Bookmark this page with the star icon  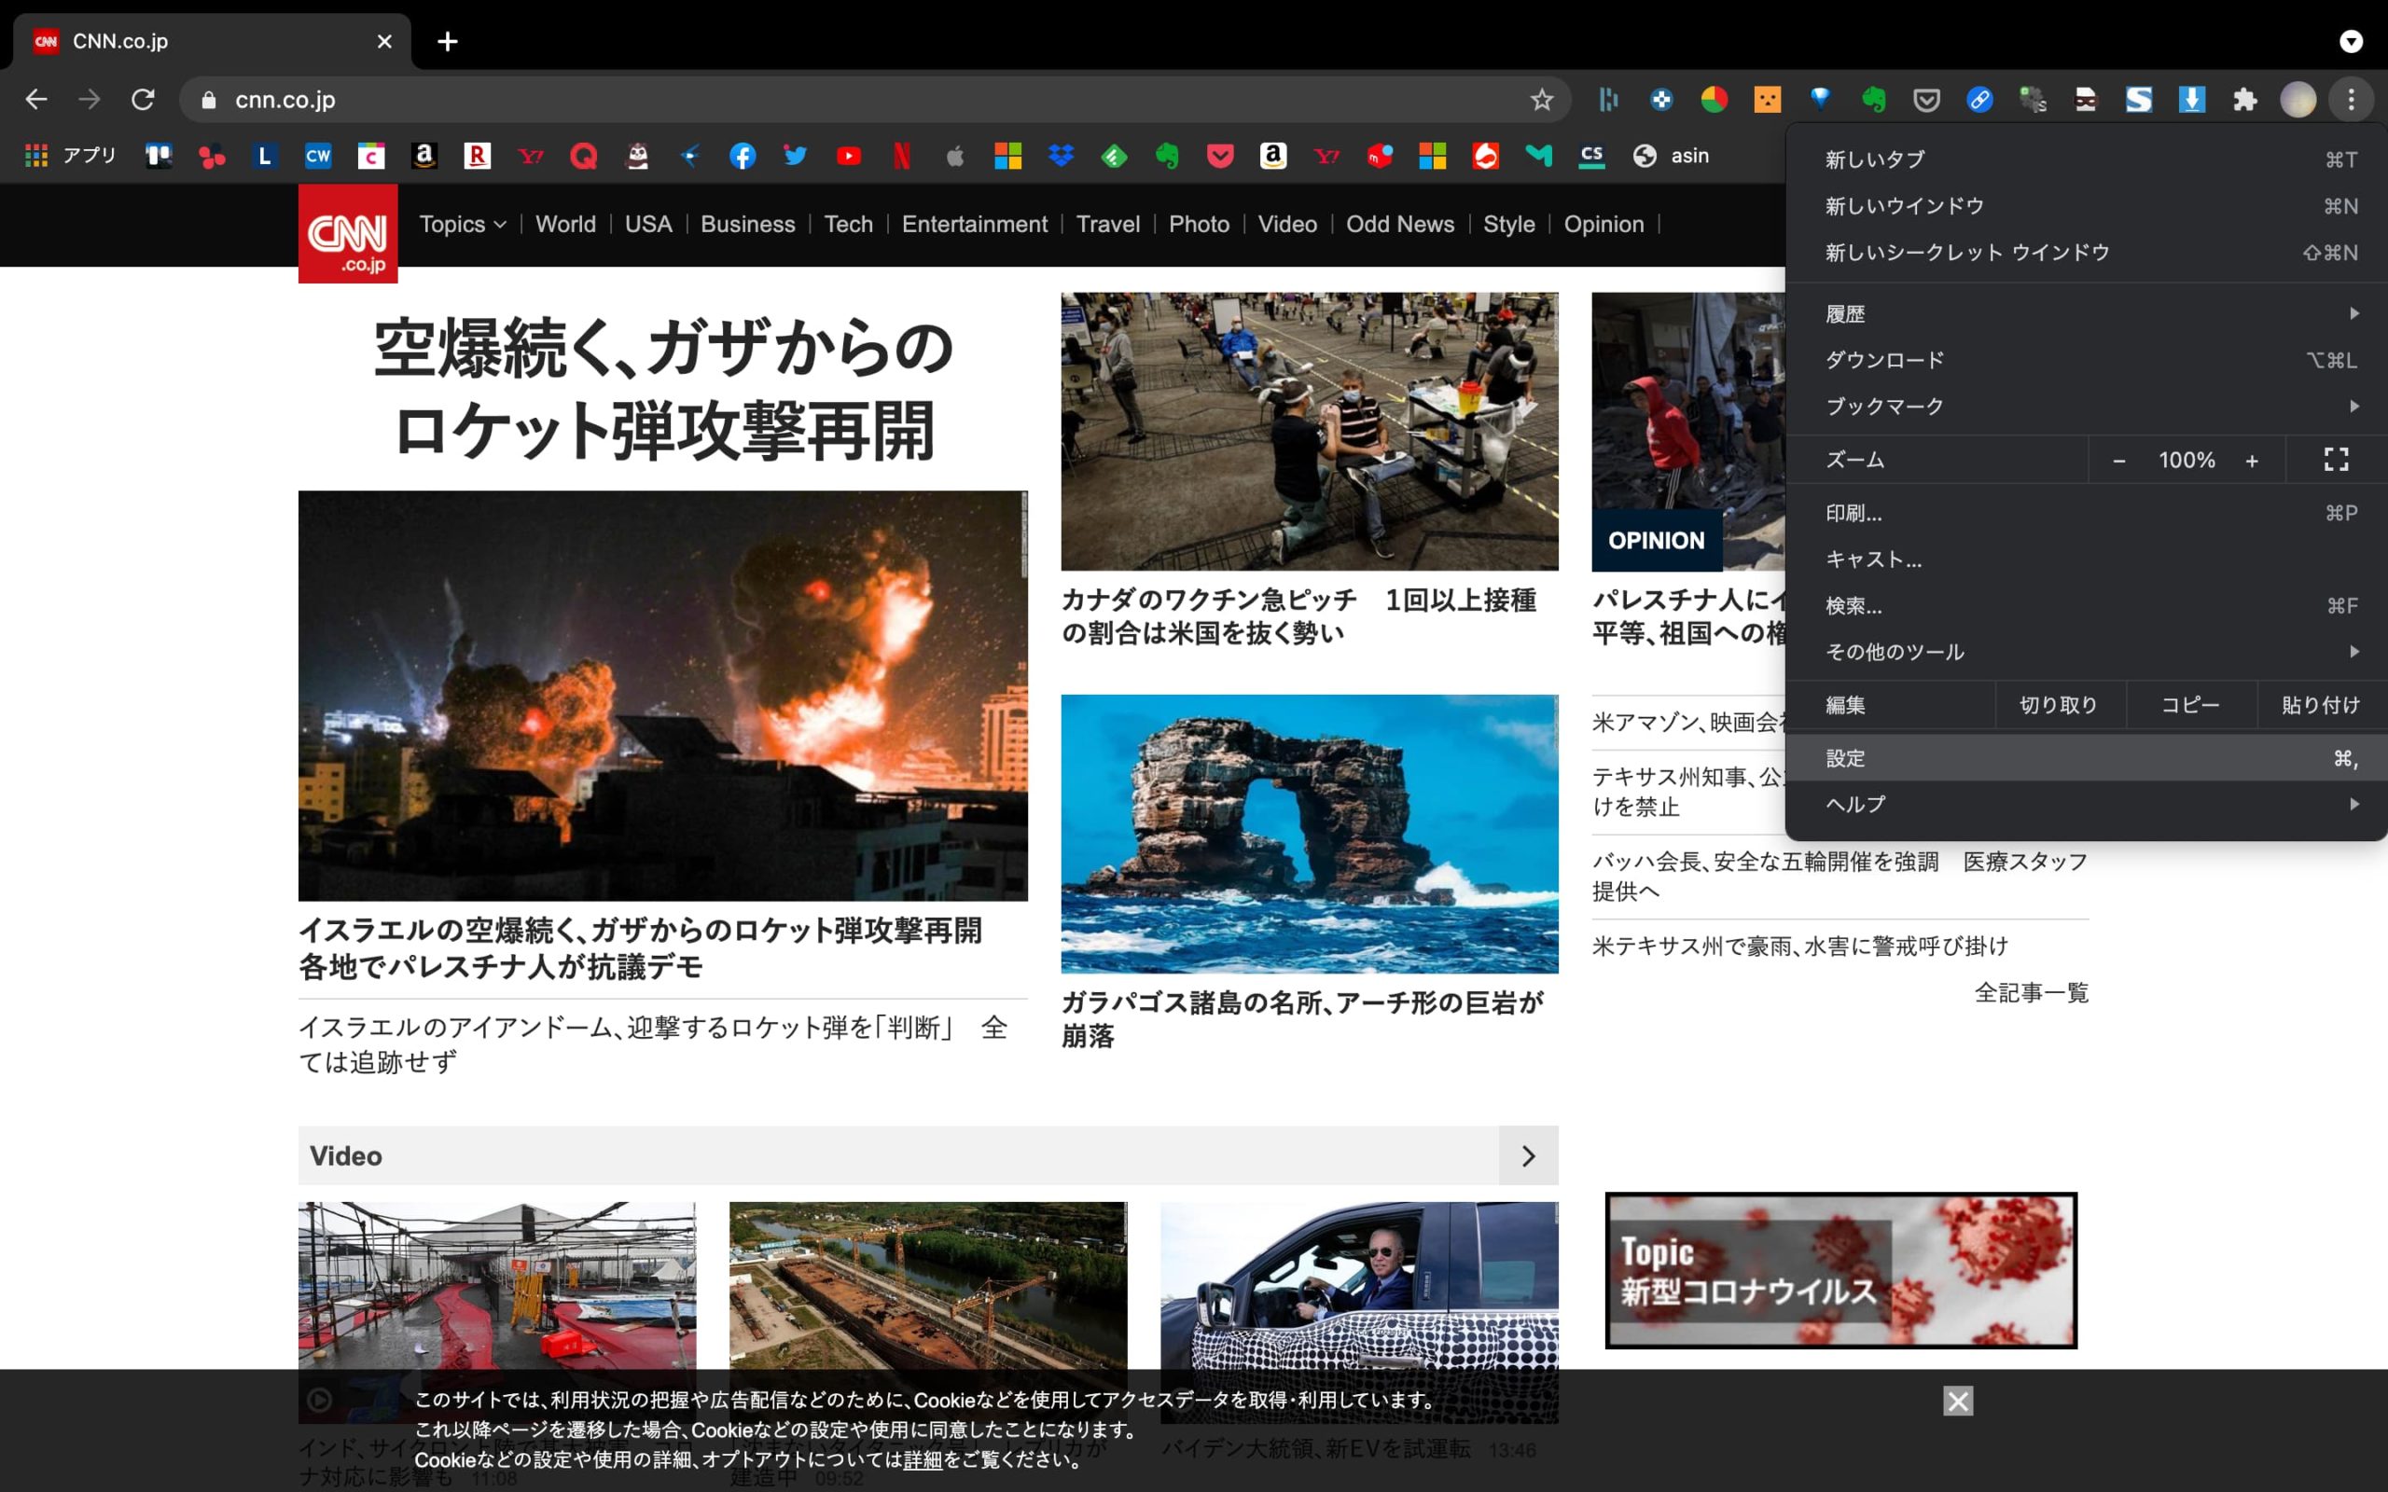(x=1541, y=100)
